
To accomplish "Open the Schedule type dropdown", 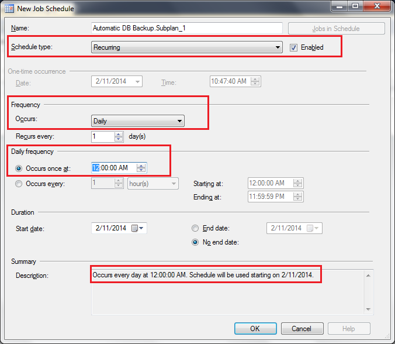I will click(x=187, y=47).
